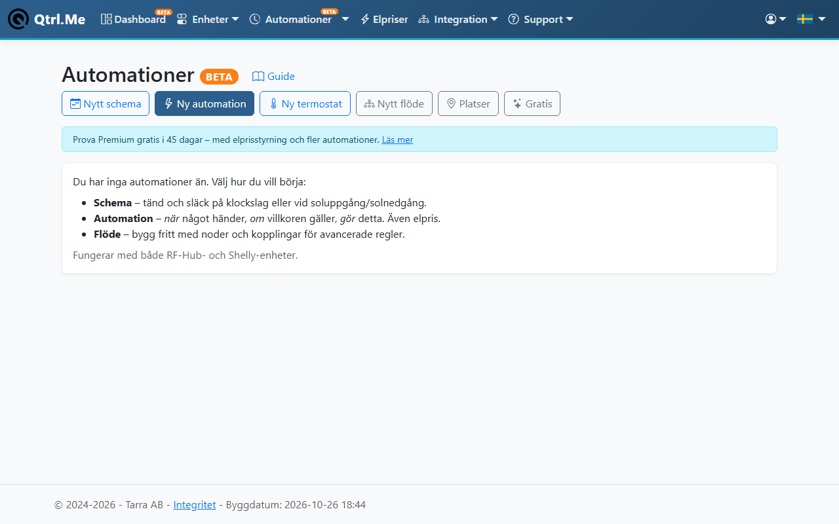Click the Qtrl.Me logo icon
The height and width of the screenshot is (524, 839).
(18, 19)
